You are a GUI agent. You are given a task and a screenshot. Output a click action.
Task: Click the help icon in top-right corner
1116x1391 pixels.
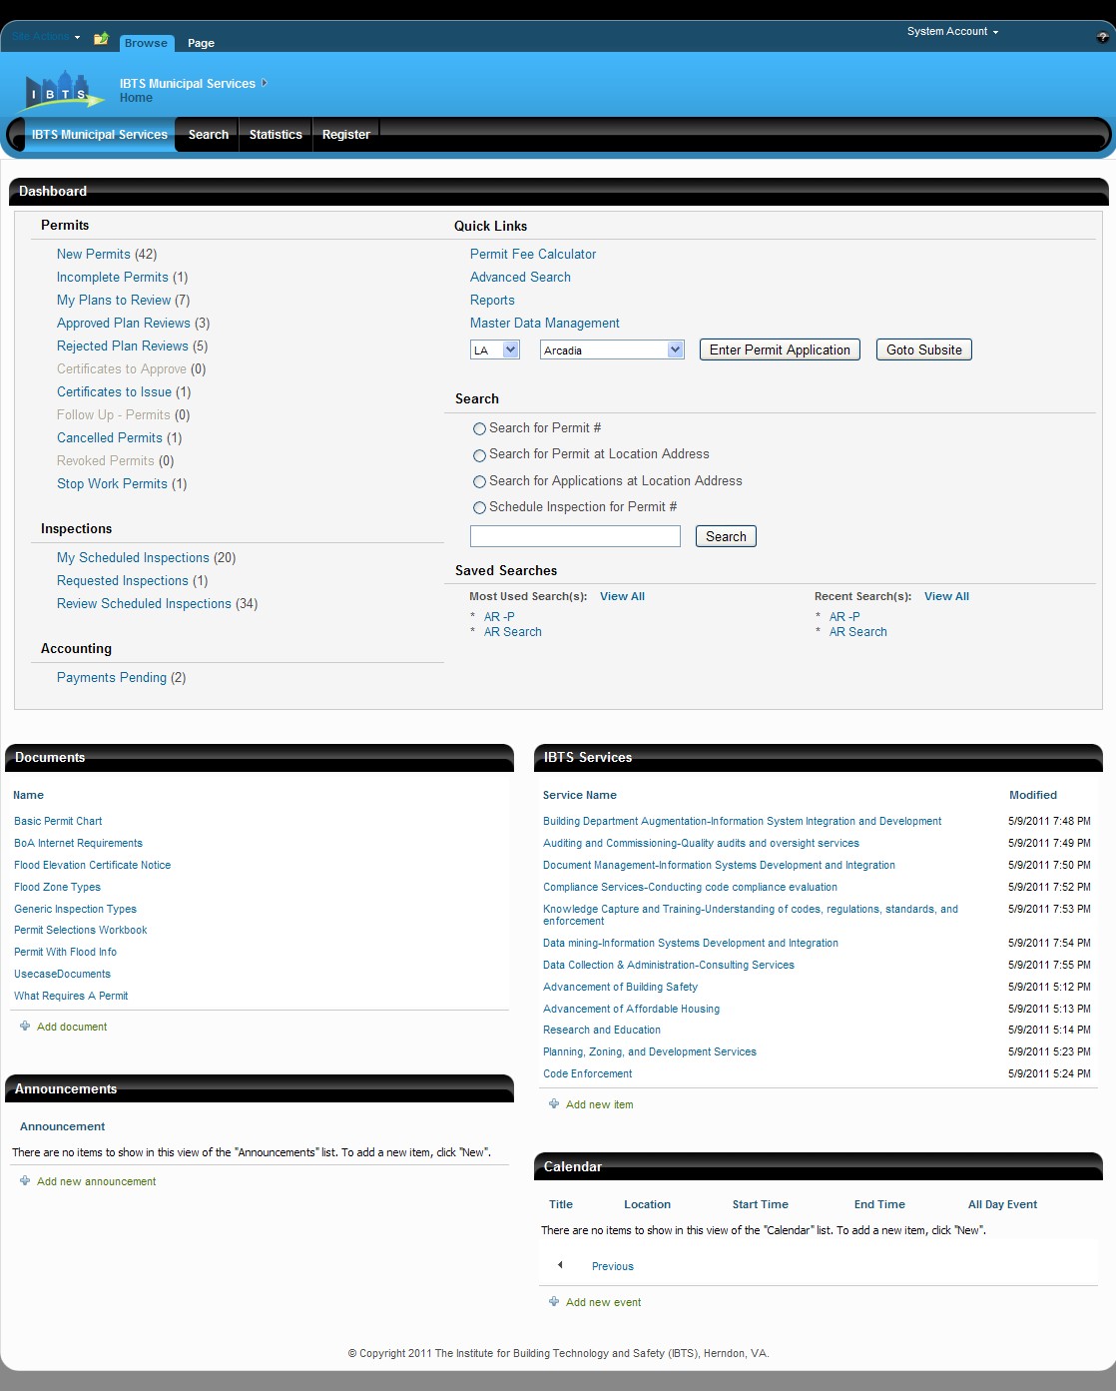click(1102, 37)
